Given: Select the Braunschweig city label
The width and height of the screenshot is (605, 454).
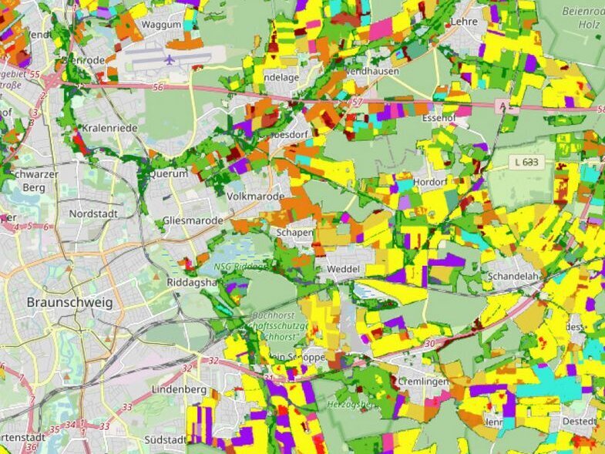Looking at the screenshot, I should [x=69, y=302].
